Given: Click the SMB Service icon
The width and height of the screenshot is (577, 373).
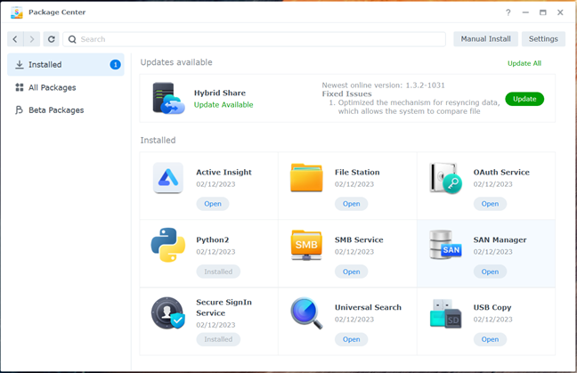Looking at the screenshot, I should (306, 245).
